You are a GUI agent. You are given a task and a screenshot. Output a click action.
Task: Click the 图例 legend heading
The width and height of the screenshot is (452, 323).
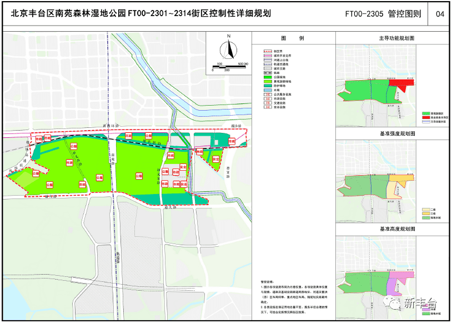pos(293,39)
